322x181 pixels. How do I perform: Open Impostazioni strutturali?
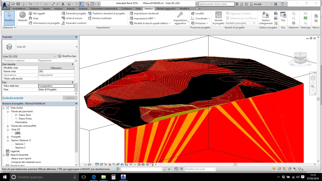(144, 13)
